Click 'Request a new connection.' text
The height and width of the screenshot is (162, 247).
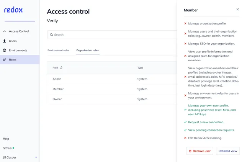click(206, 122)
